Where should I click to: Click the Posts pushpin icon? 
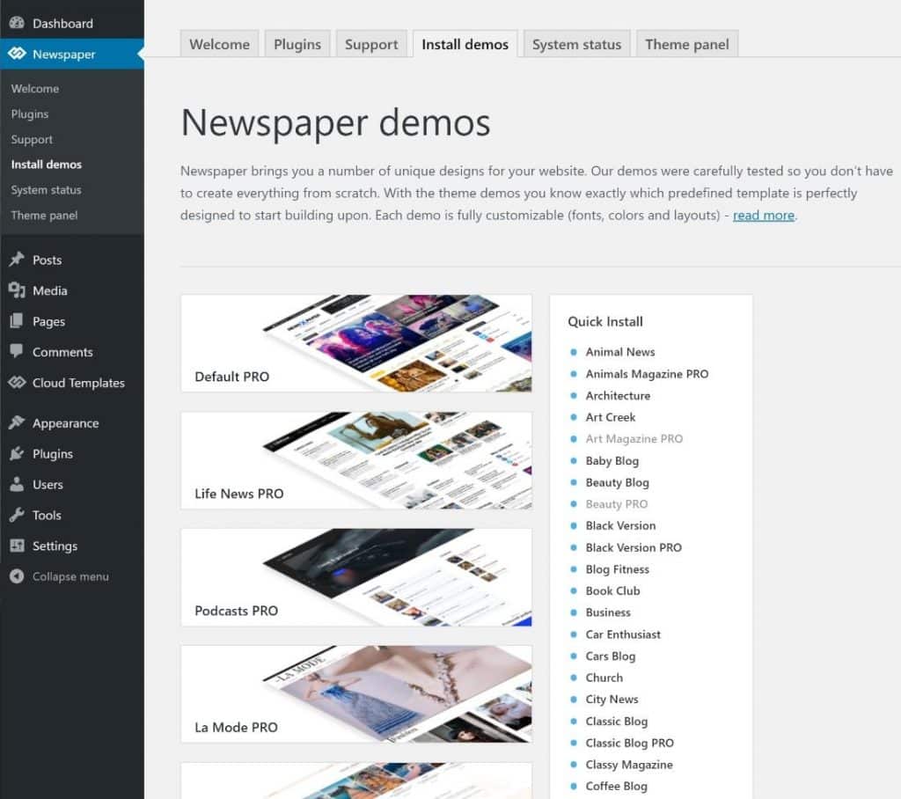coord(17,260)
